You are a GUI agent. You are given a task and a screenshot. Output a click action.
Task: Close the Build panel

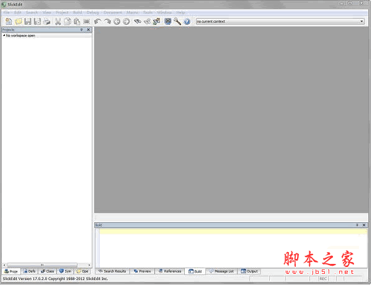[364, 225]
